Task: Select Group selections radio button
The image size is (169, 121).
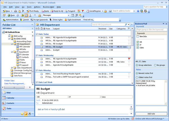Action: (137, 65)
